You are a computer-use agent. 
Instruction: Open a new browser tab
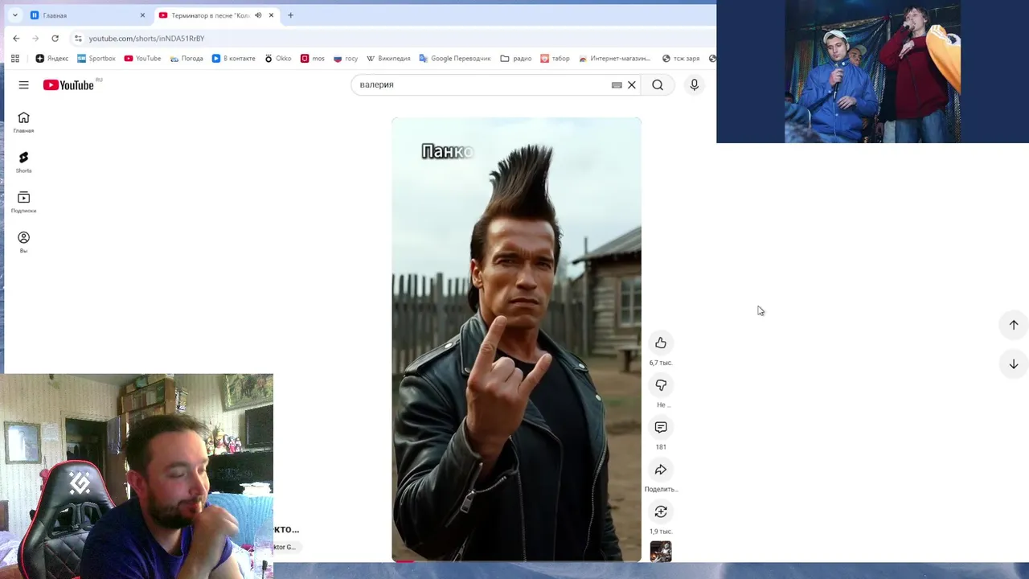(290, 15)
